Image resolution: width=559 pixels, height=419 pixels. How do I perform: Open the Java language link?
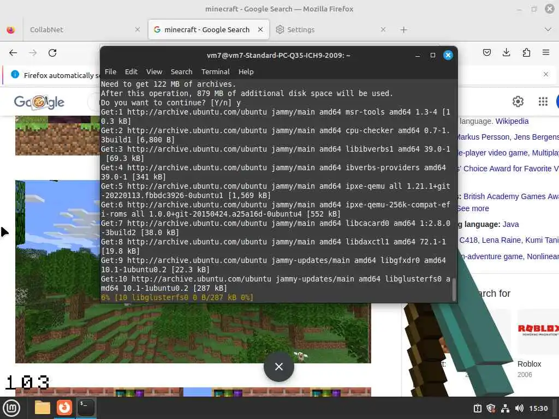pos(510,224)
